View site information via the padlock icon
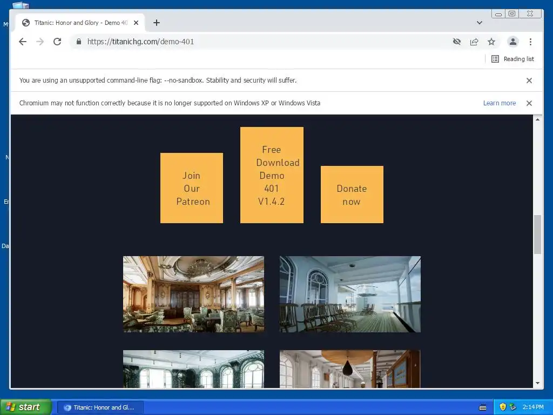Image resolution: width=553 pixels, height=415 pixels. [79, 42]
